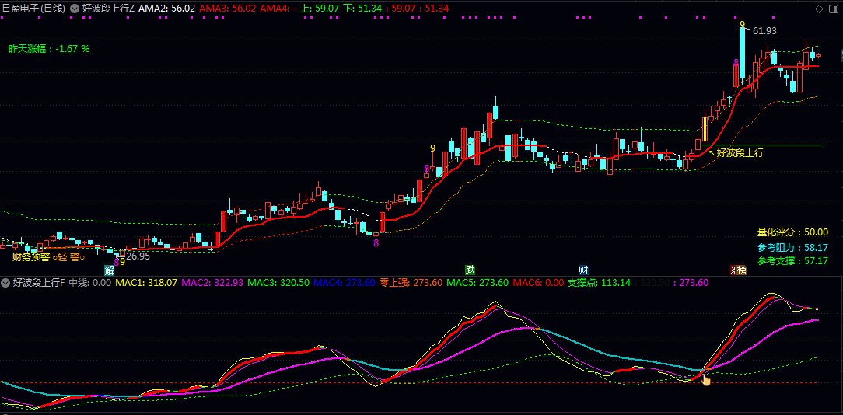Click the 昨天涨幅 -1.67% label
The width and height of the screenshot is (843, 415).
coord(49,49)
